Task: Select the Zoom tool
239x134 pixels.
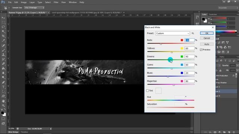Action: [3, 106]
